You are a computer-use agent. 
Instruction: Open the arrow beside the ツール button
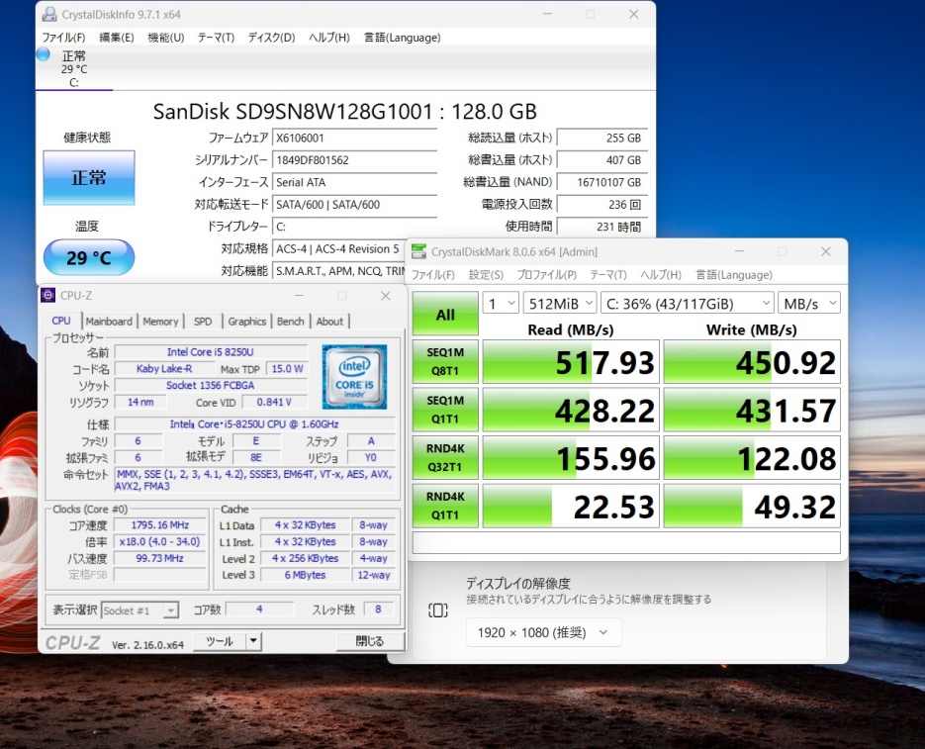(254, 641)
